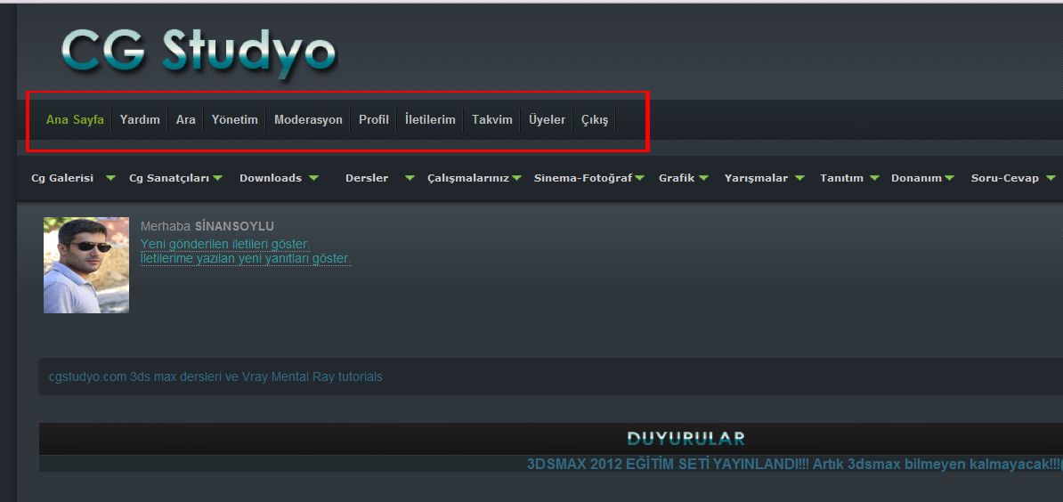Open the Yardım menu item

click(140, 120)
